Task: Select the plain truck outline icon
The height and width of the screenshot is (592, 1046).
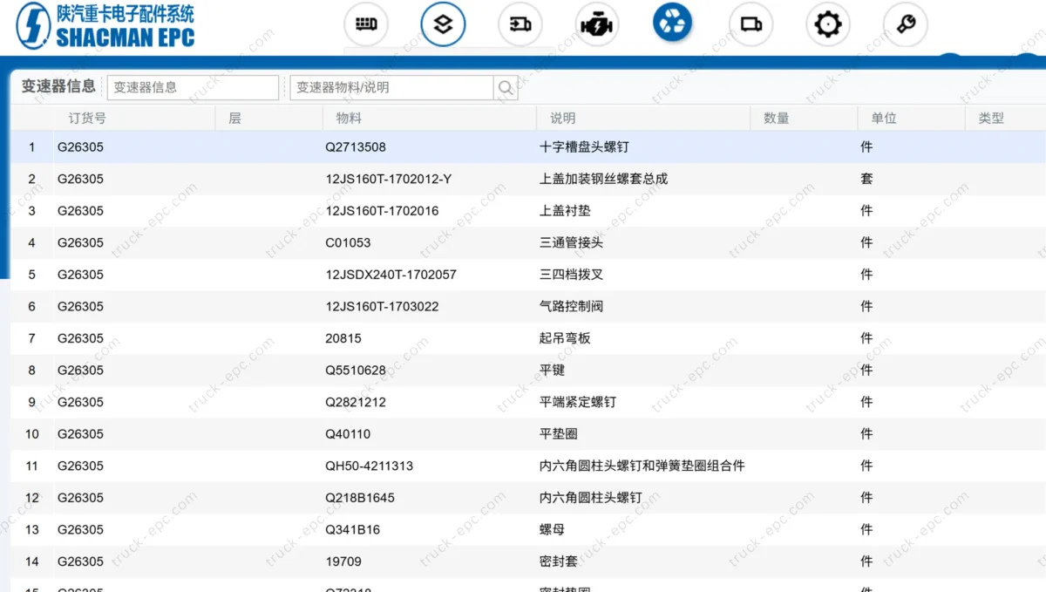Action: tap(751, 24)
